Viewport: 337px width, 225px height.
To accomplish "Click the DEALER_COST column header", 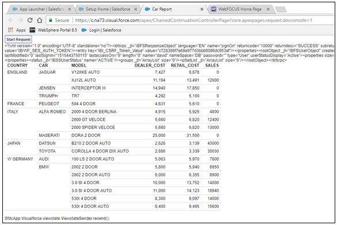I will (150, 65).
